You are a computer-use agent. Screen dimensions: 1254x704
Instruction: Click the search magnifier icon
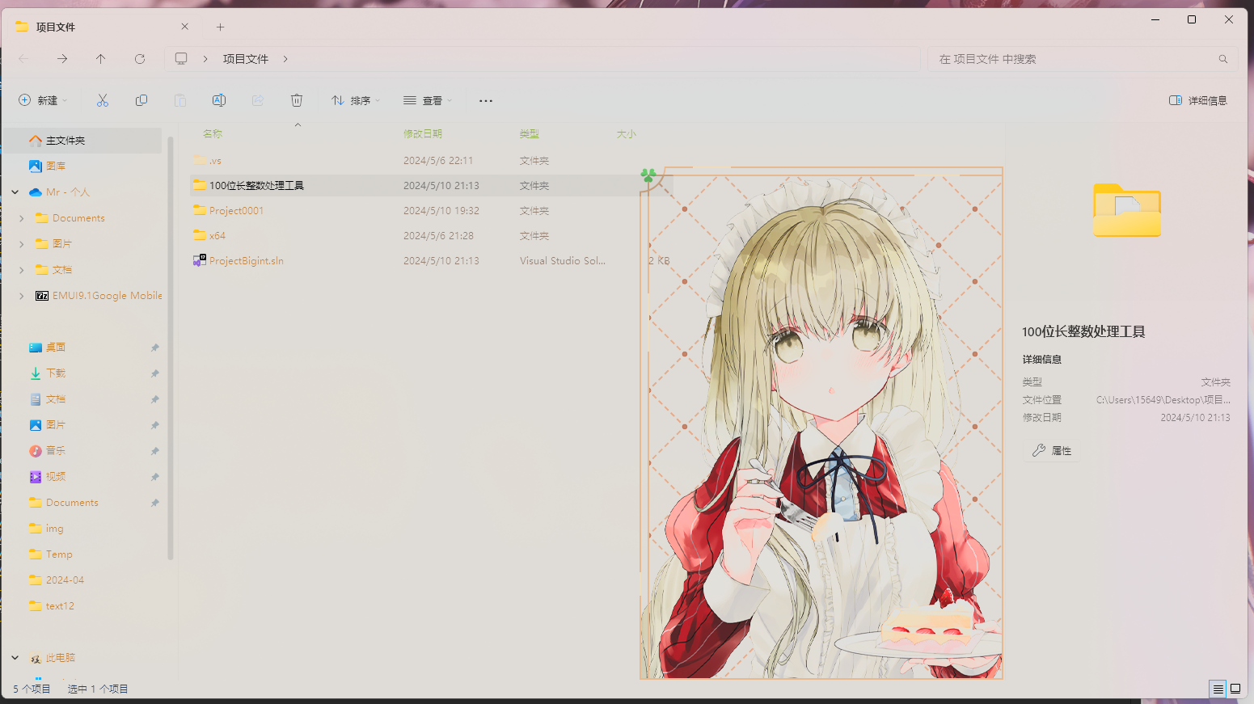(x=1223, y=59)
